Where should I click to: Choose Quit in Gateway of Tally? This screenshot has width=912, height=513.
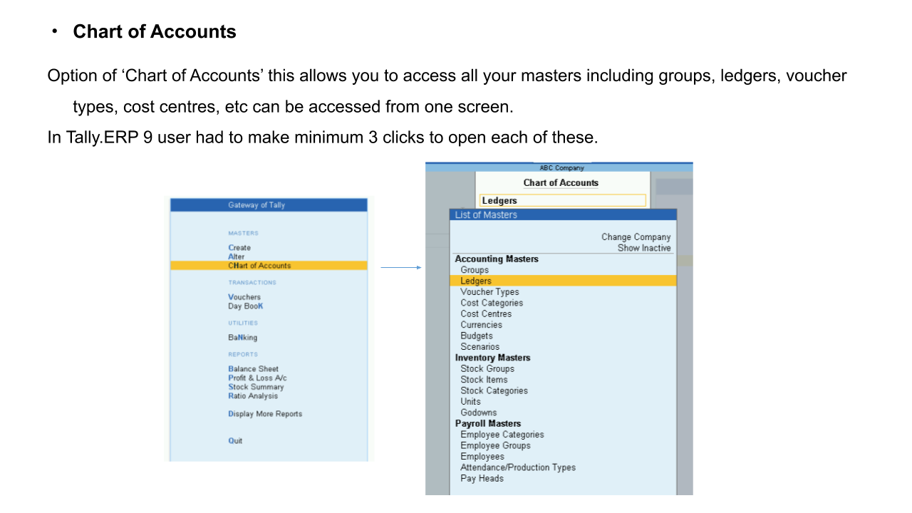click(x=235, y=441)
